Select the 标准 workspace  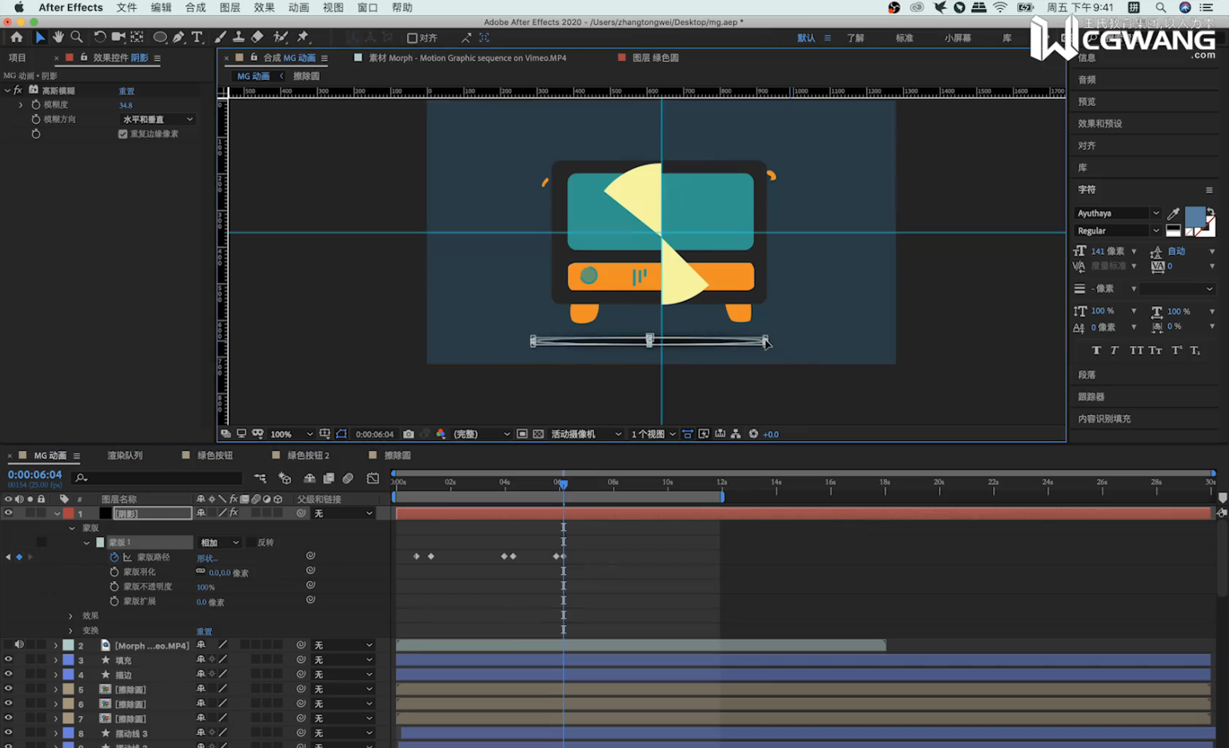(x=904, y=38)
